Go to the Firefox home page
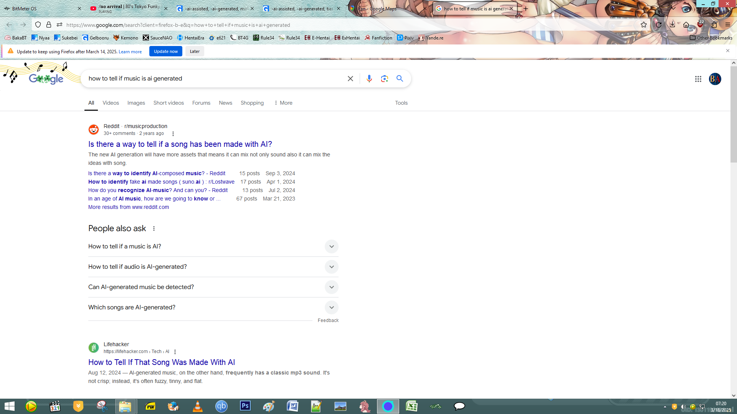 point(686,25)
